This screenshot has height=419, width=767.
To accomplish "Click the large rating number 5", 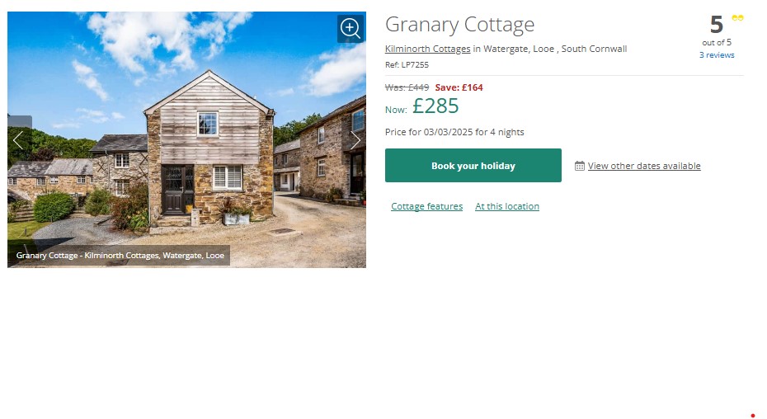I will pos(717,25).
